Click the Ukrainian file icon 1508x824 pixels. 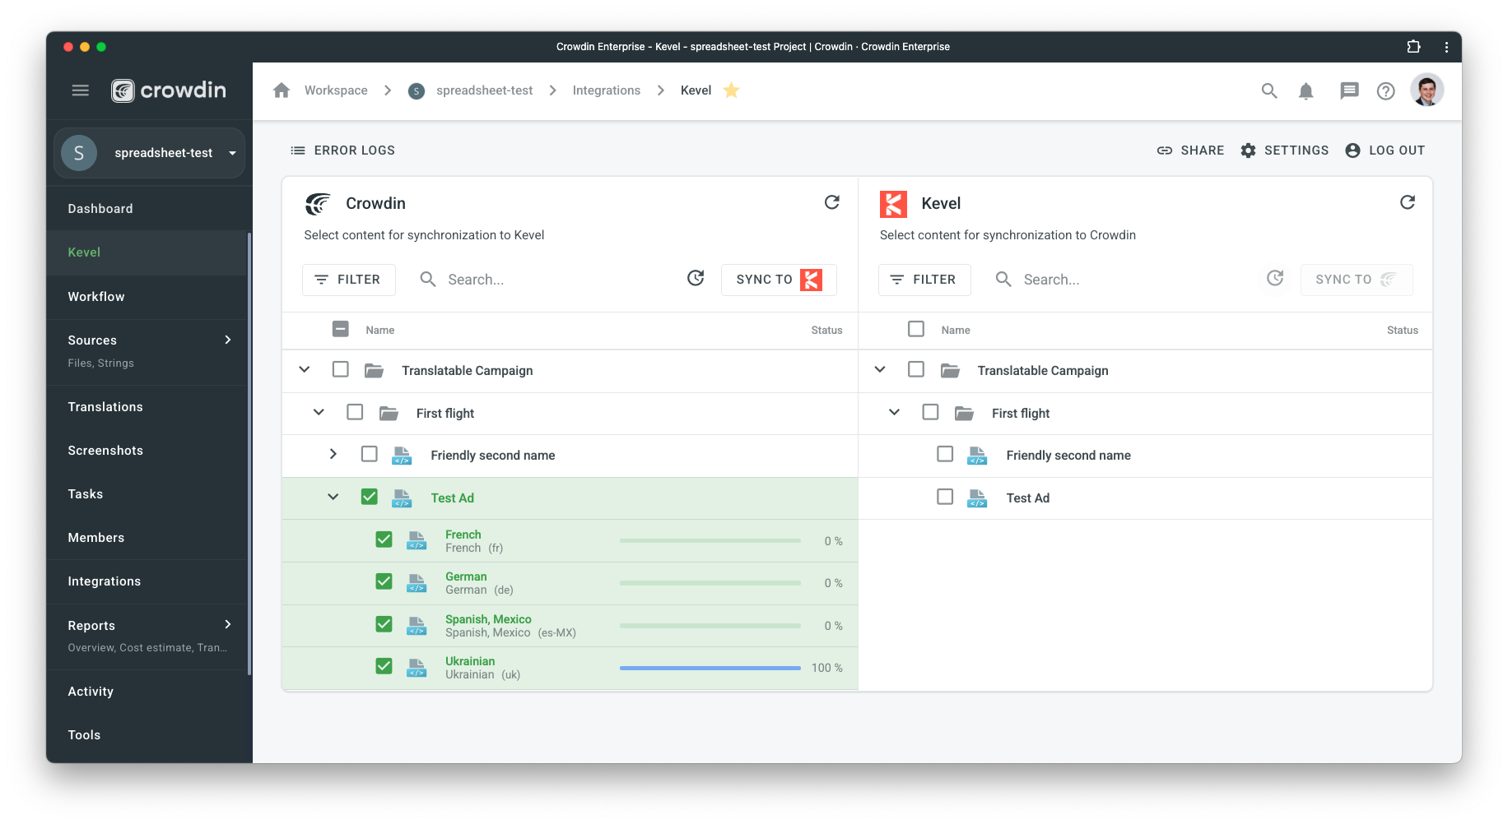pos(417,668)
